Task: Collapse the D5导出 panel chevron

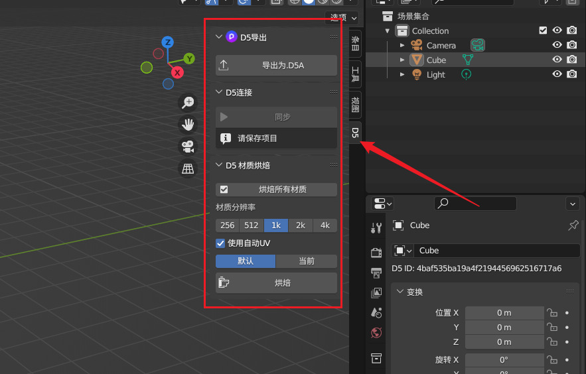Action: tap(219, 36)
